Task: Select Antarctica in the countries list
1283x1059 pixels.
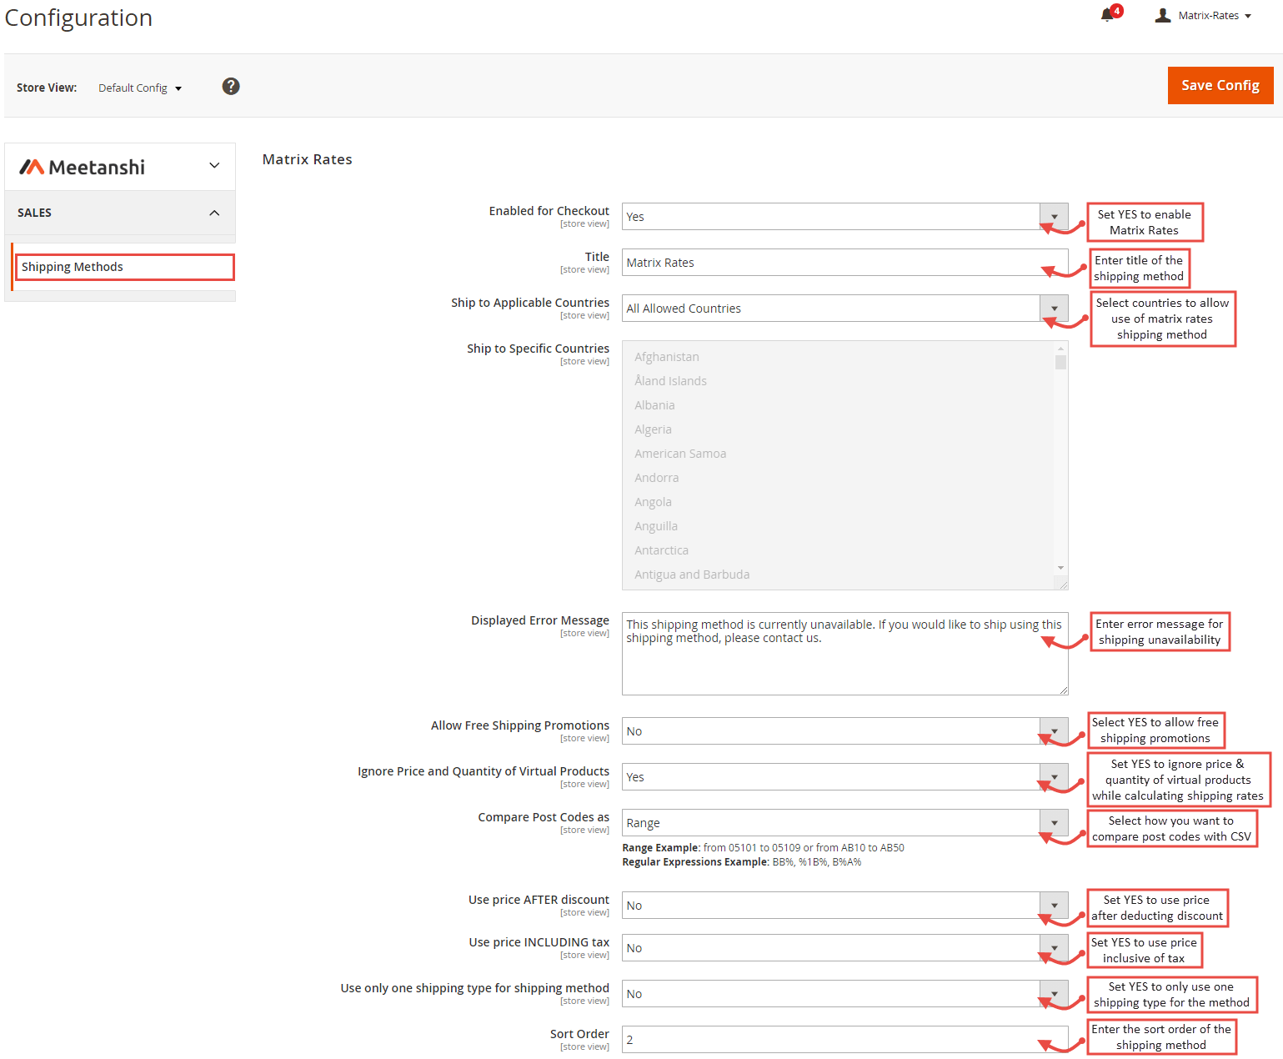Action: tap(661, 550)
